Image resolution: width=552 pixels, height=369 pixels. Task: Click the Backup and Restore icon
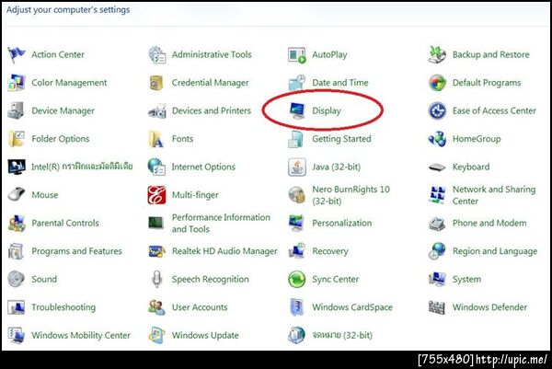tap(437, 54)
